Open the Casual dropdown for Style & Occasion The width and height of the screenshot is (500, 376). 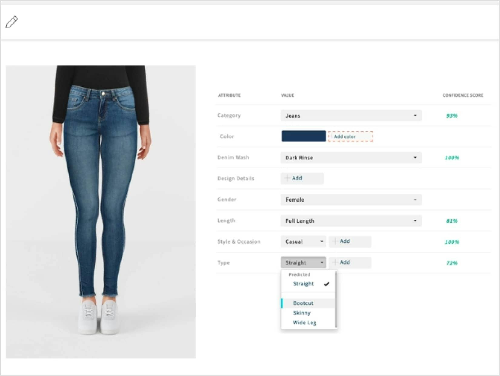click(302, 242)
